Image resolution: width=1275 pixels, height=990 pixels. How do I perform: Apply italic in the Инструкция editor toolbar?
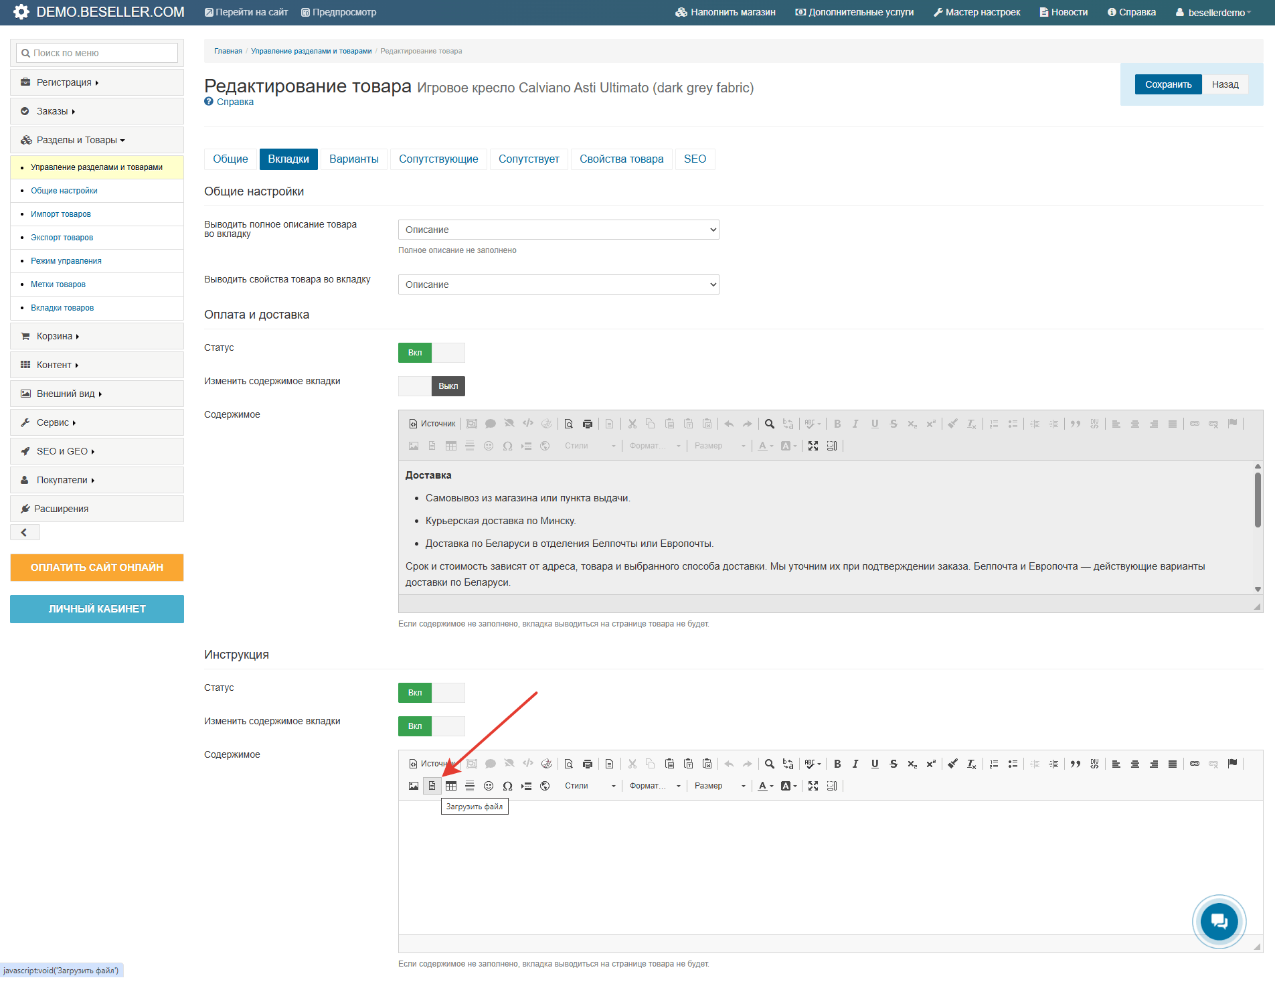pos(856,764)
